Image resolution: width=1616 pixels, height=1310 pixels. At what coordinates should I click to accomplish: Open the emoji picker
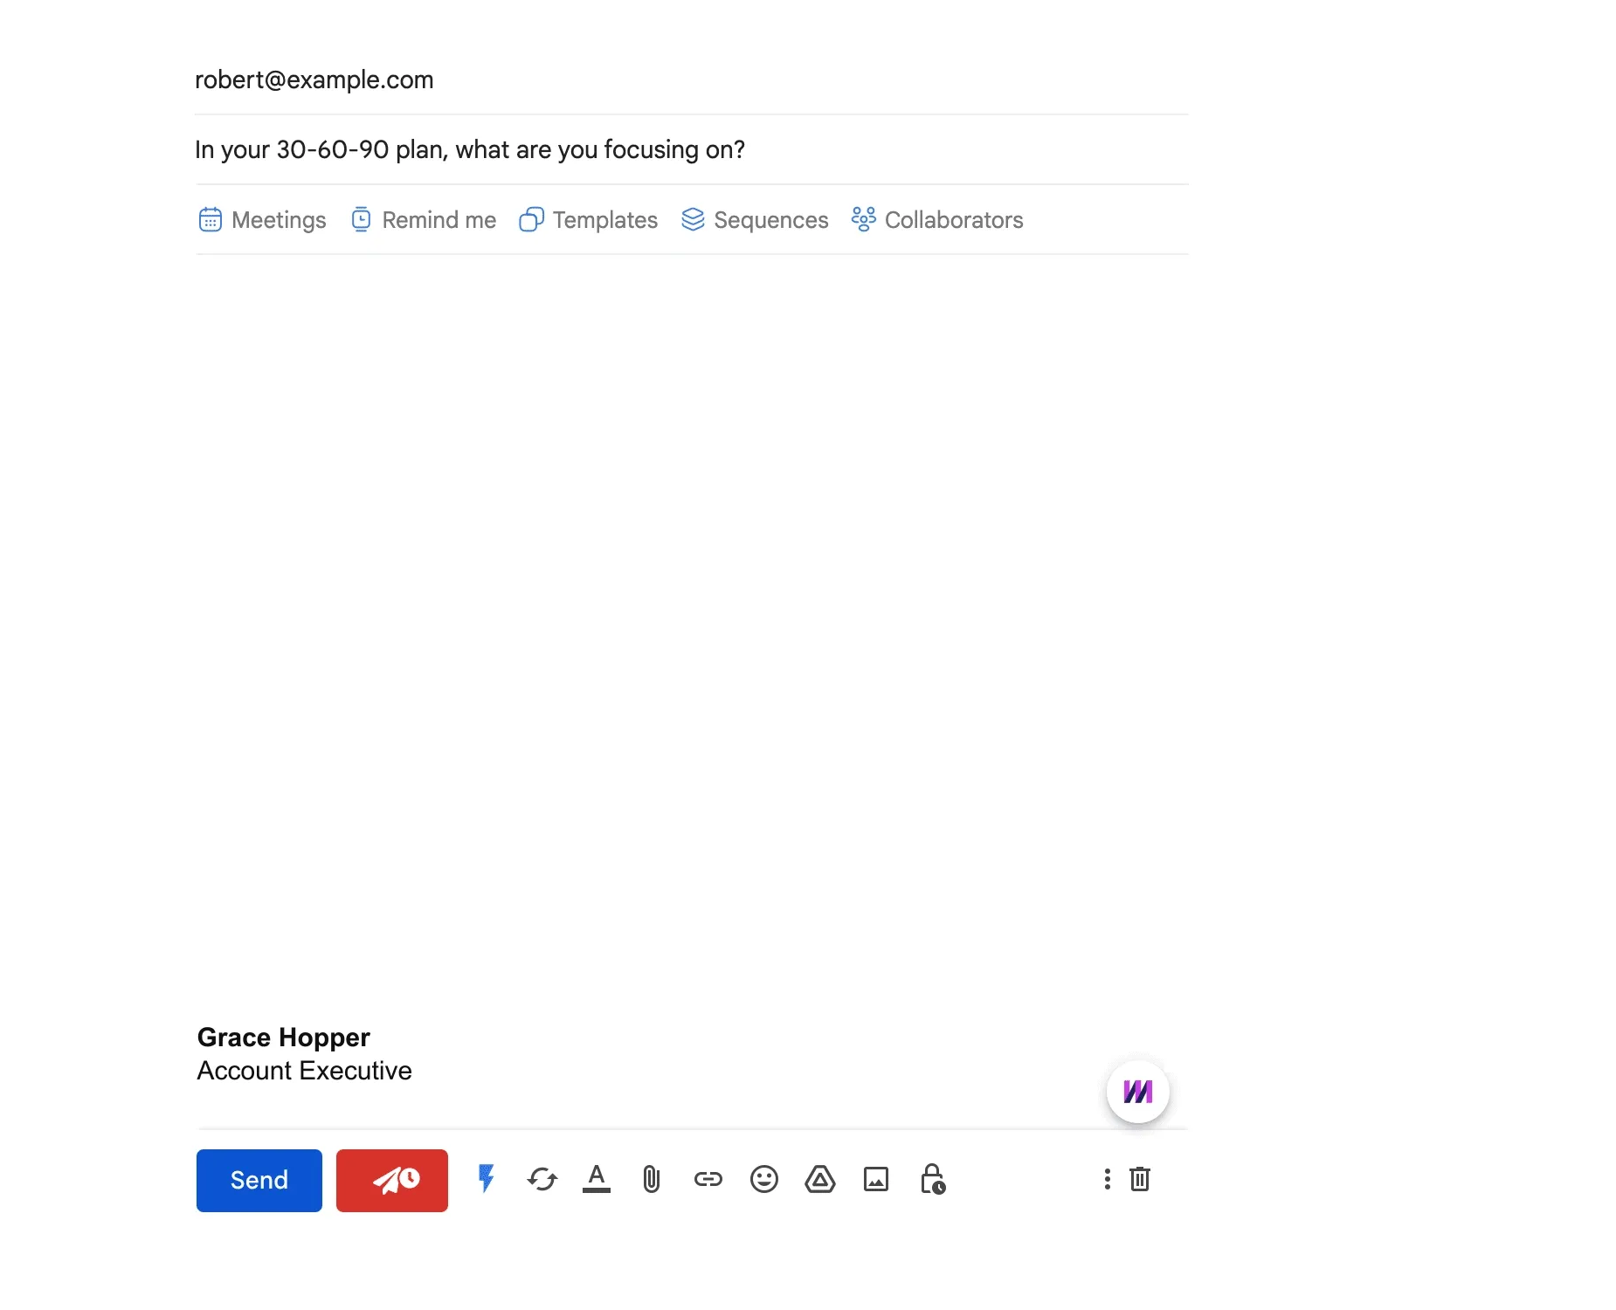tap(764, 1180)
